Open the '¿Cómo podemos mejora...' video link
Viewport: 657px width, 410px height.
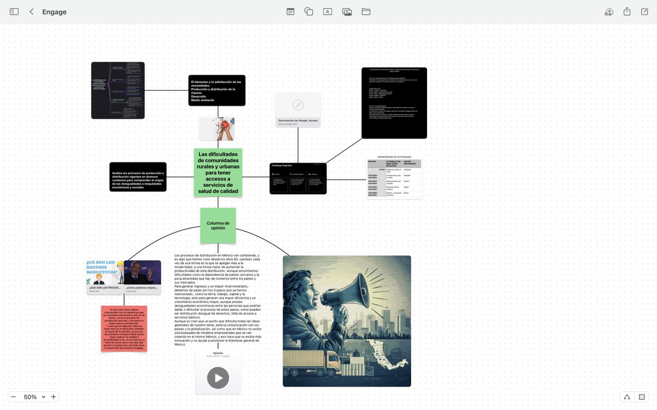tap(142, 278)
